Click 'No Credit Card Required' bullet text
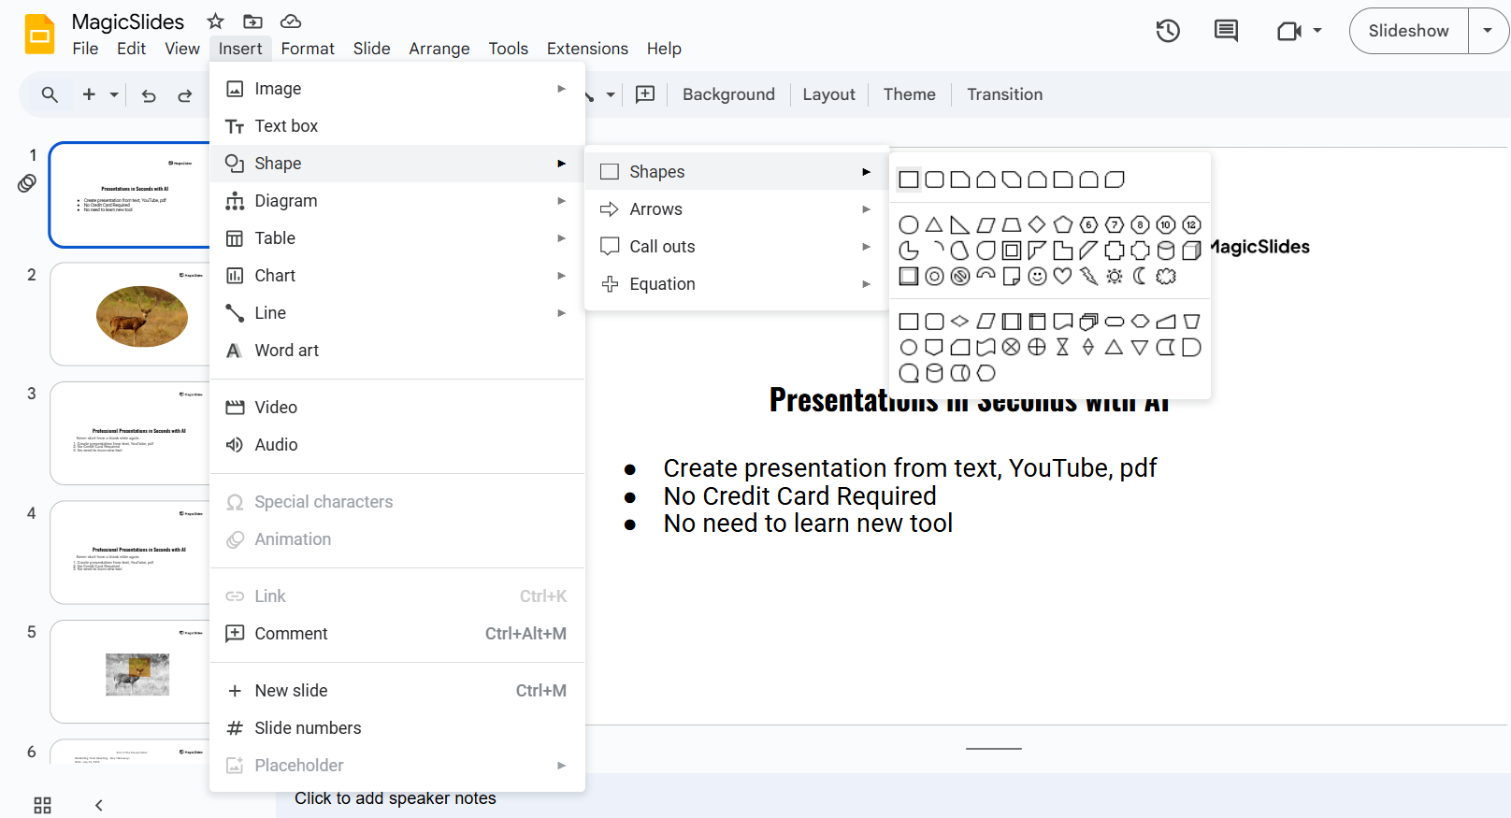The width and height of the screenshot is (1511, 818). click(x=799, y=495)
